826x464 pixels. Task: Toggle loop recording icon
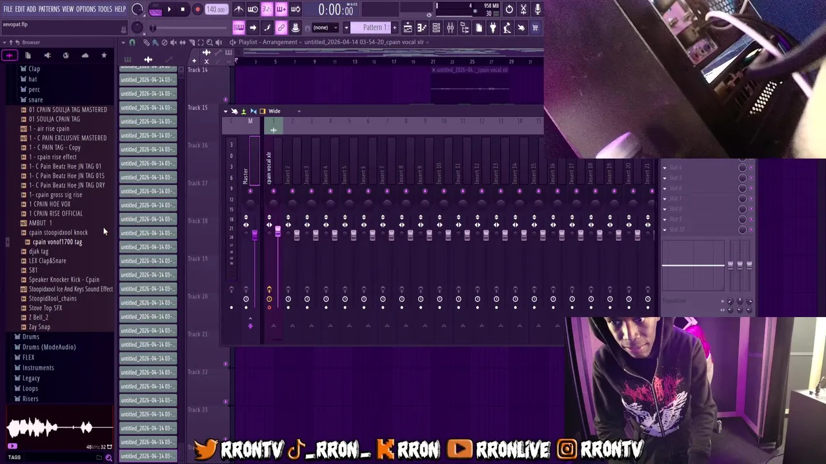tap(296, 9)
